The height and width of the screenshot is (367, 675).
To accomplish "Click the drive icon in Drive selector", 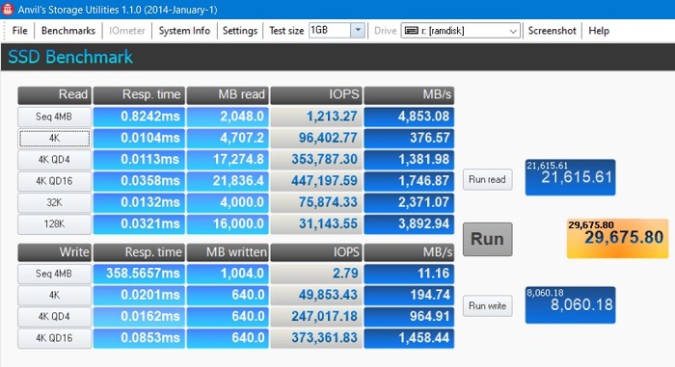I will 411,31.
